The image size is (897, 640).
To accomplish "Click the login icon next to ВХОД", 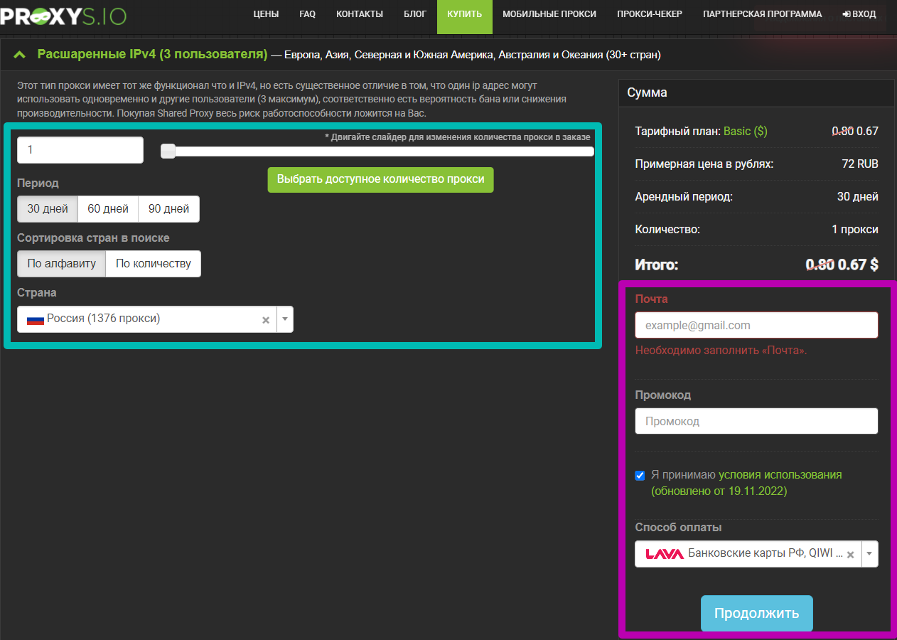I will pos(846,14).
